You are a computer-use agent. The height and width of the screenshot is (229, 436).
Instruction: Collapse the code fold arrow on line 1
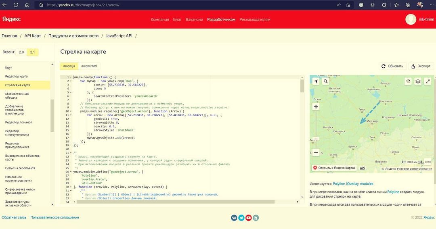[x=71, y=77]
